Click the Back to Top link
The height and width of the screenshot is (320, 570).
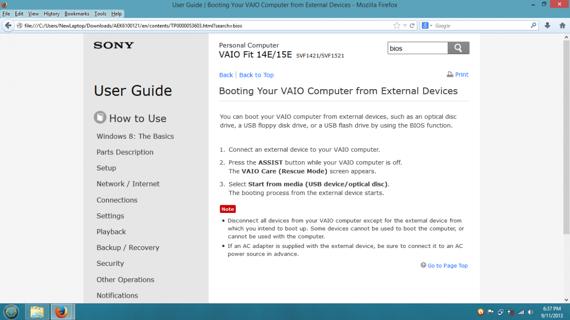click(x=256, y=75)
